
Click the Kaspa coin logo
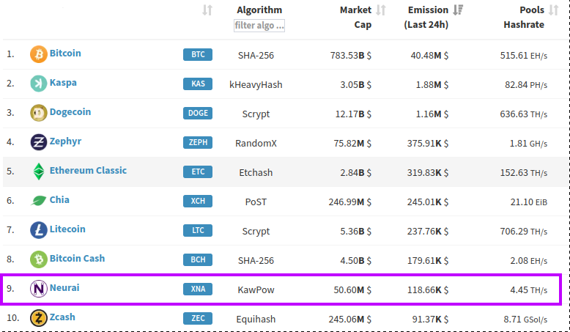tap(39, 84)
